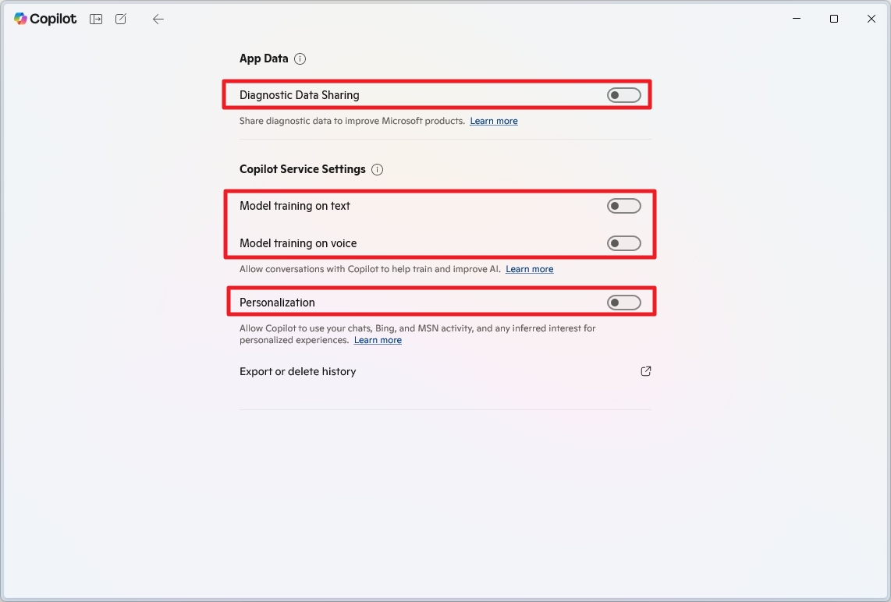Go back using the back arrow
The image size is (891, 602).
[158, 19]
